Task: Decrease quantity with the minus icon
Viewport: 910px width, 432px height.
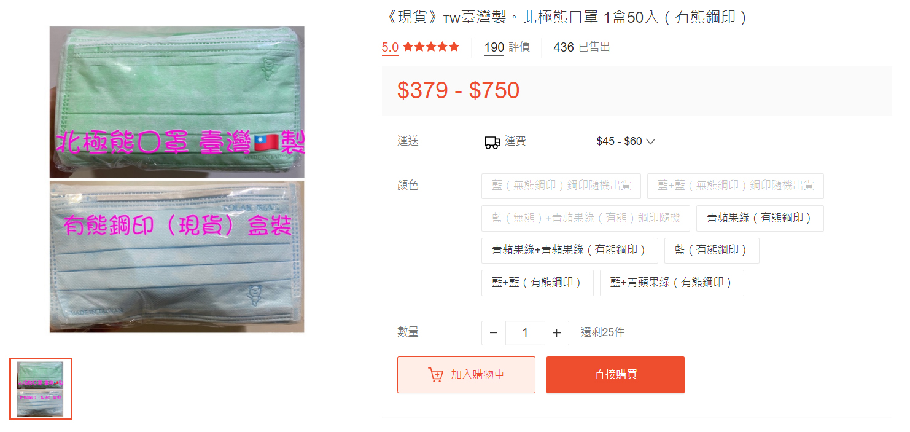Action: point(494,333)
